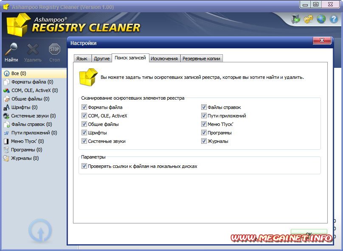Image resolution: width=343 pixels, height=251 pixels.
Task: Toggle the Общие файлы checkbox
Action: (84, 124)
